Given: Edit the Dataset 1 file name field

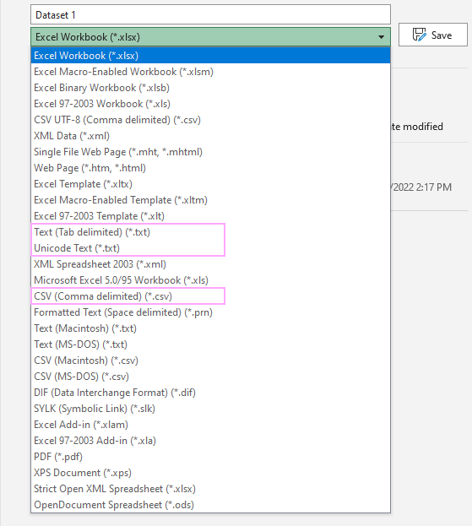Looking at the screenshot, I should coord(211,14).
